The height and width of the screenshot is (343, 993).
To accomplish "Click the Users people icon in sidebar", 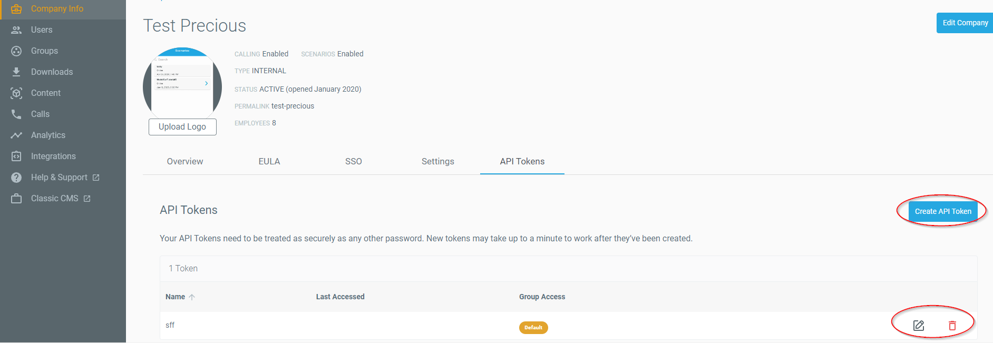I will pos(16,30).
